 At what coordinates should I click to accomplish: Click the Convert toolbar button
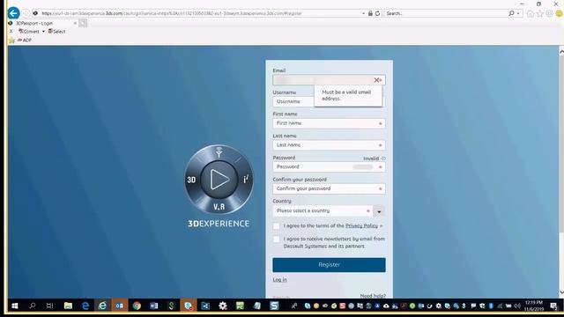point(29,32)
